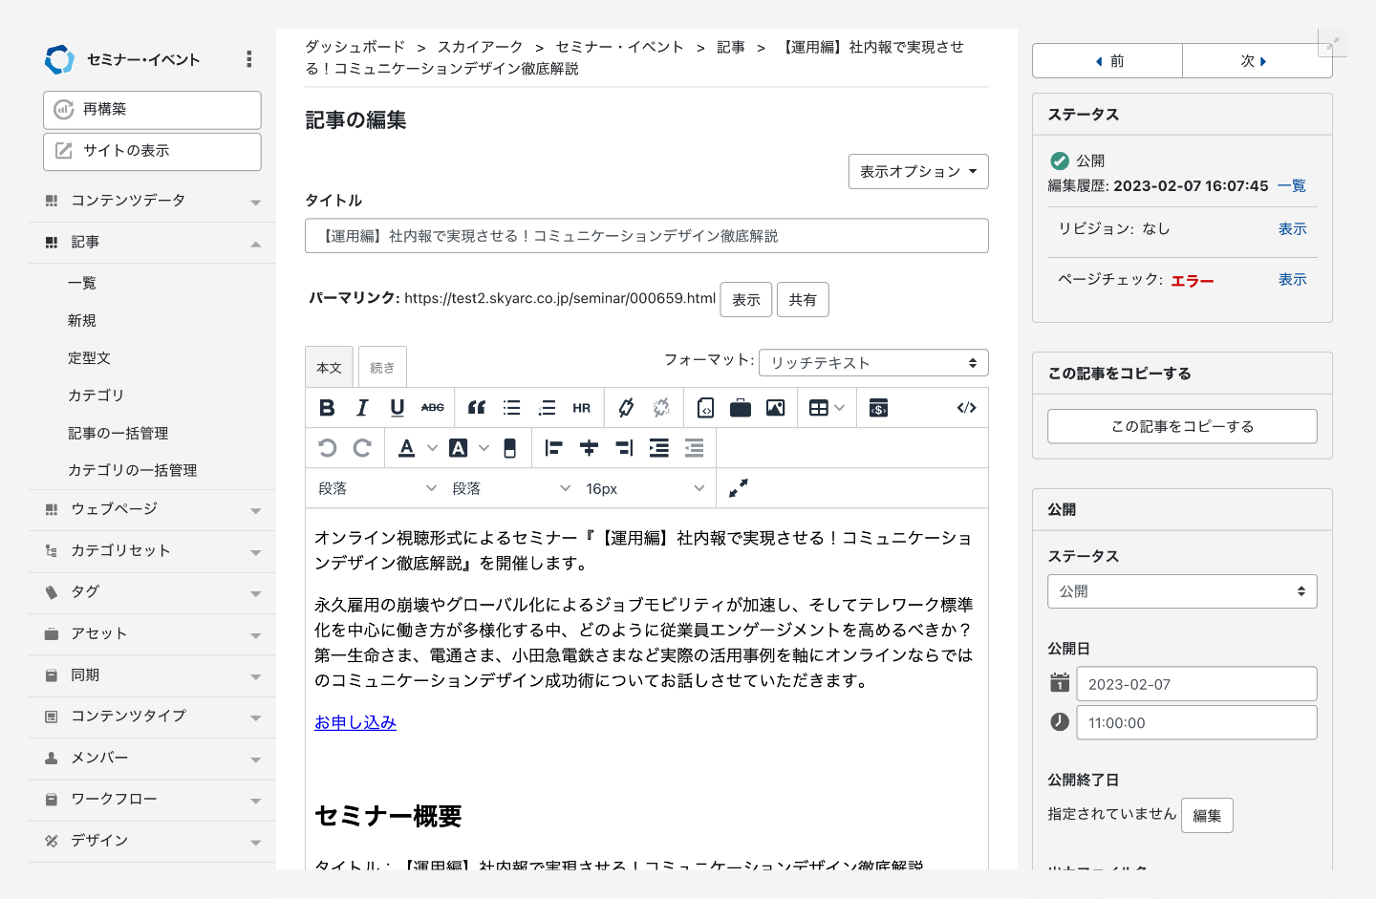Toggle bold formatting in the editor
1376x899 pixels.
tap(327, 408)
